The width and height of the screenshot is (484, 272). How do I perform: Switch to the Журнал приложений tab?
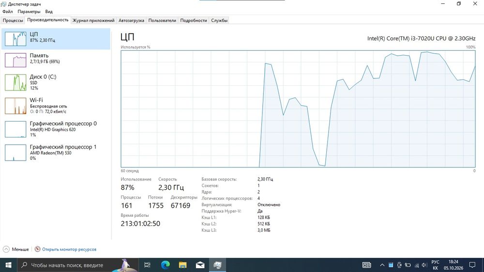[x=93, y=20]
